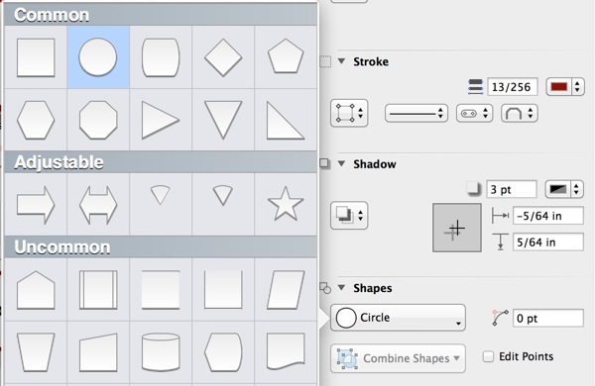Click the shadow color swatch
Image resolution: width=595 pixels, height=386 pixels.
[x=557, y=189]
